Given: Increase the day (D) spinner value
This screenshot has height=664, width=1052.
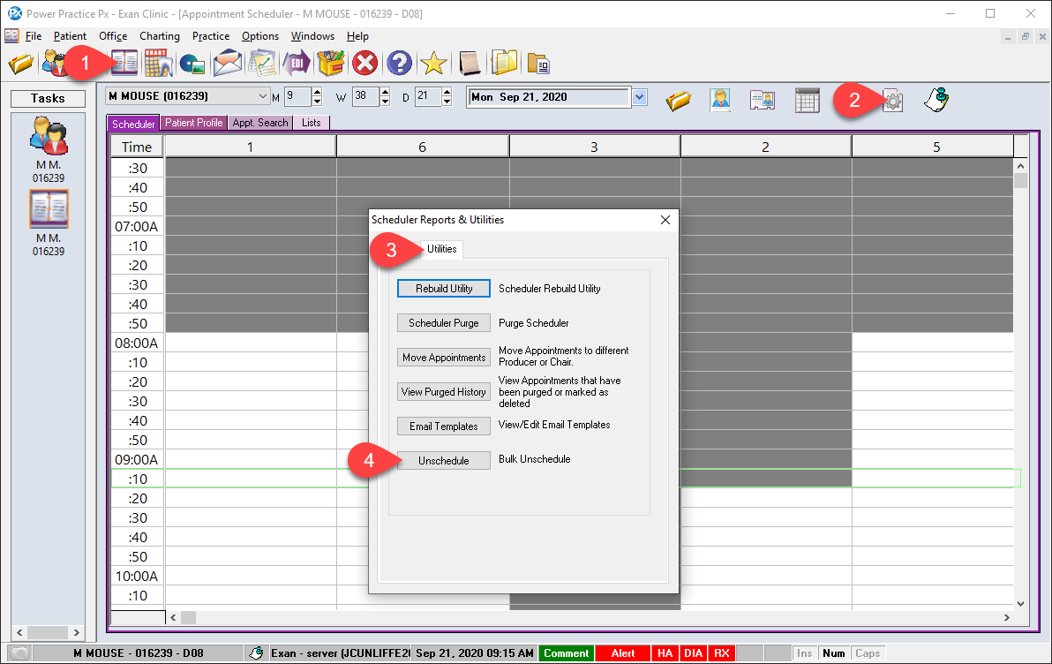Looking at the screenshot, I should (x=447, y=92).
